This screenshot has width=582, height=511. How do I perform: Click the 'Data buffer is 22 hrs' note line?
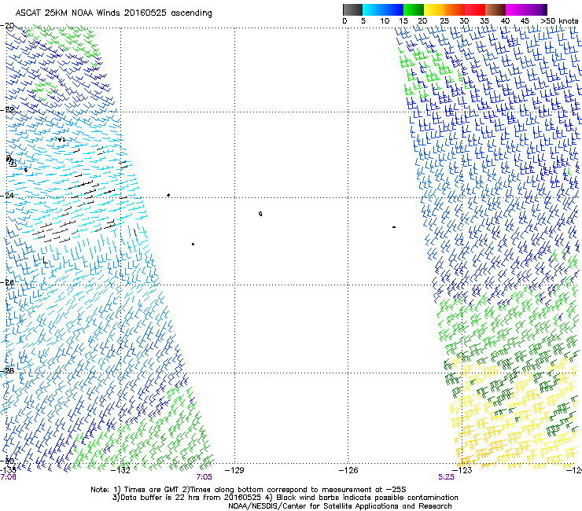(x=285, y=498)
